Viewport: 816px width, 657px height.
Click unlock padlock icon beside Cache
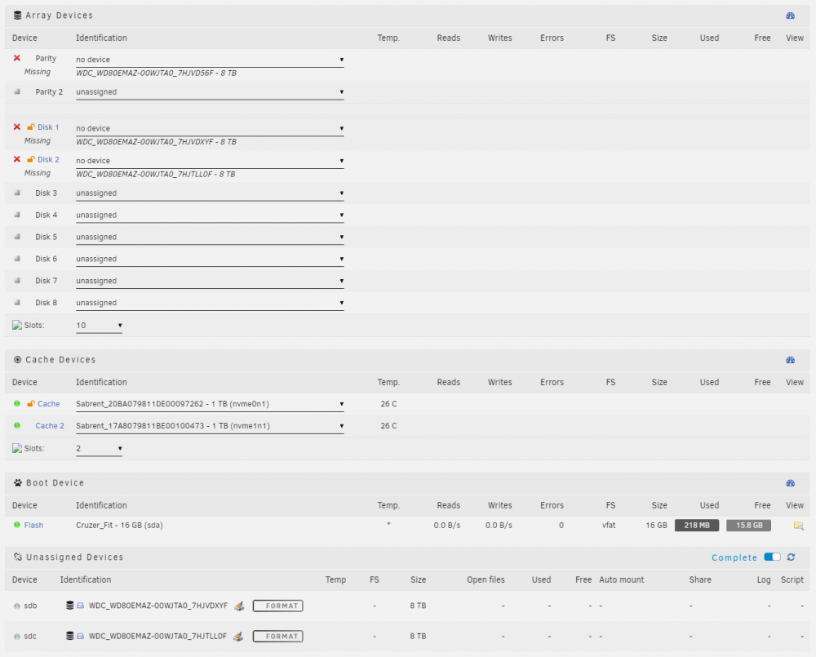point(31,403)
